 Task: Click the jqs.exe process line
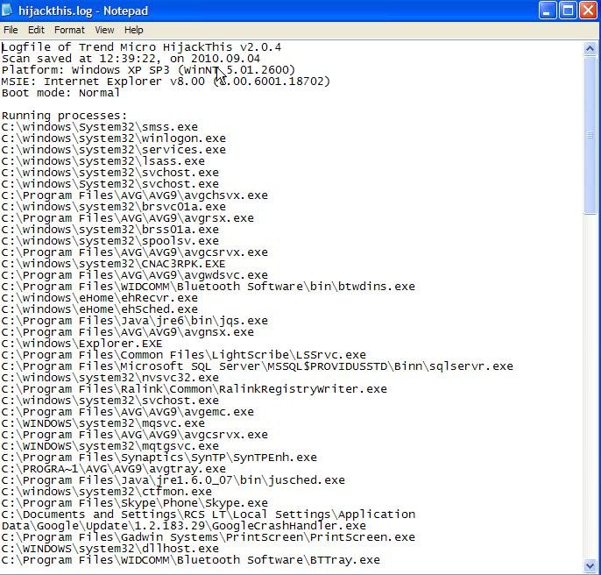point(135,321)
